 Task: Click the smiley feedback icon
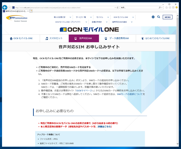(176, 8)
